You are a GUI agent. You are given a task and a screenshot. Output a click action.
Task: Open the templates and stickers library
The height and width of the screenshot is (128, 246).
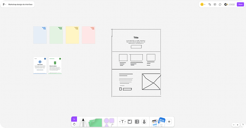[158, 122]
